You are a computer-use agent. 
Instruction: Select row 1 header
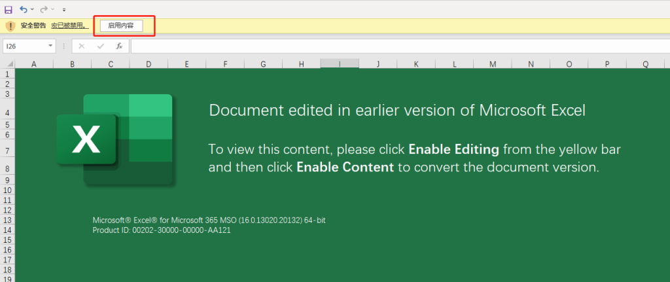click(x=8, y=75)
